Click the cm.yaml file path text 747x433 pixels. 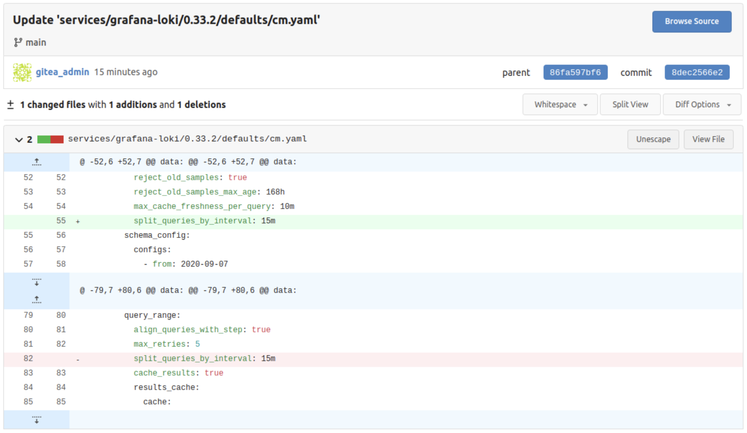(188, 139)
